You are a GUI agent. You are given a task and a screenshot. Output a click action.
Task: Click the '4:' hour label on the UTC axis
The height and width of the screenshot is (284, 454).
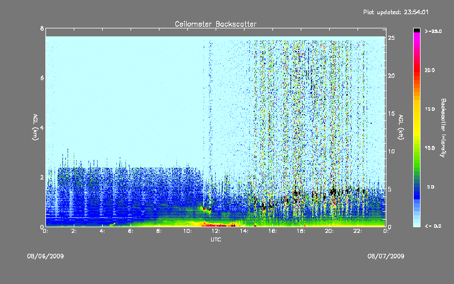click(x=102, y=231)
